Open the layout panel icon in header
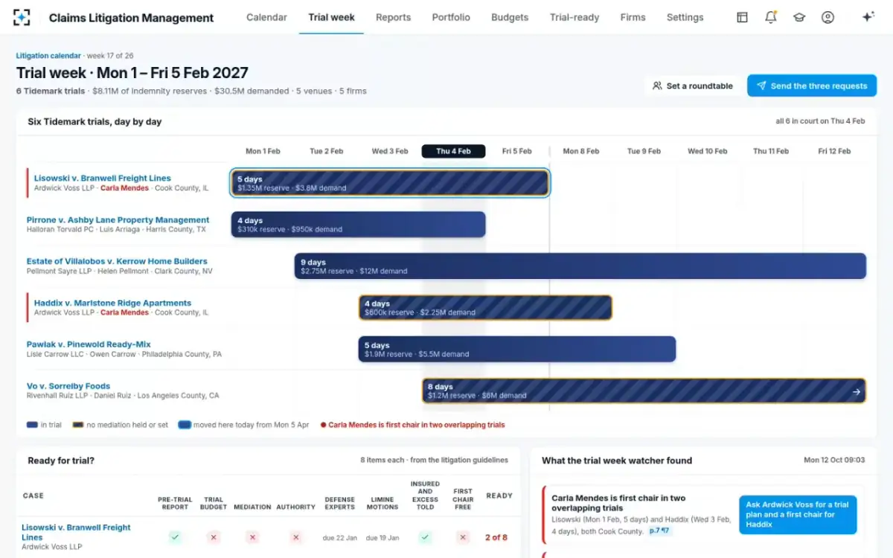The image size is (893, 558). 742,17
